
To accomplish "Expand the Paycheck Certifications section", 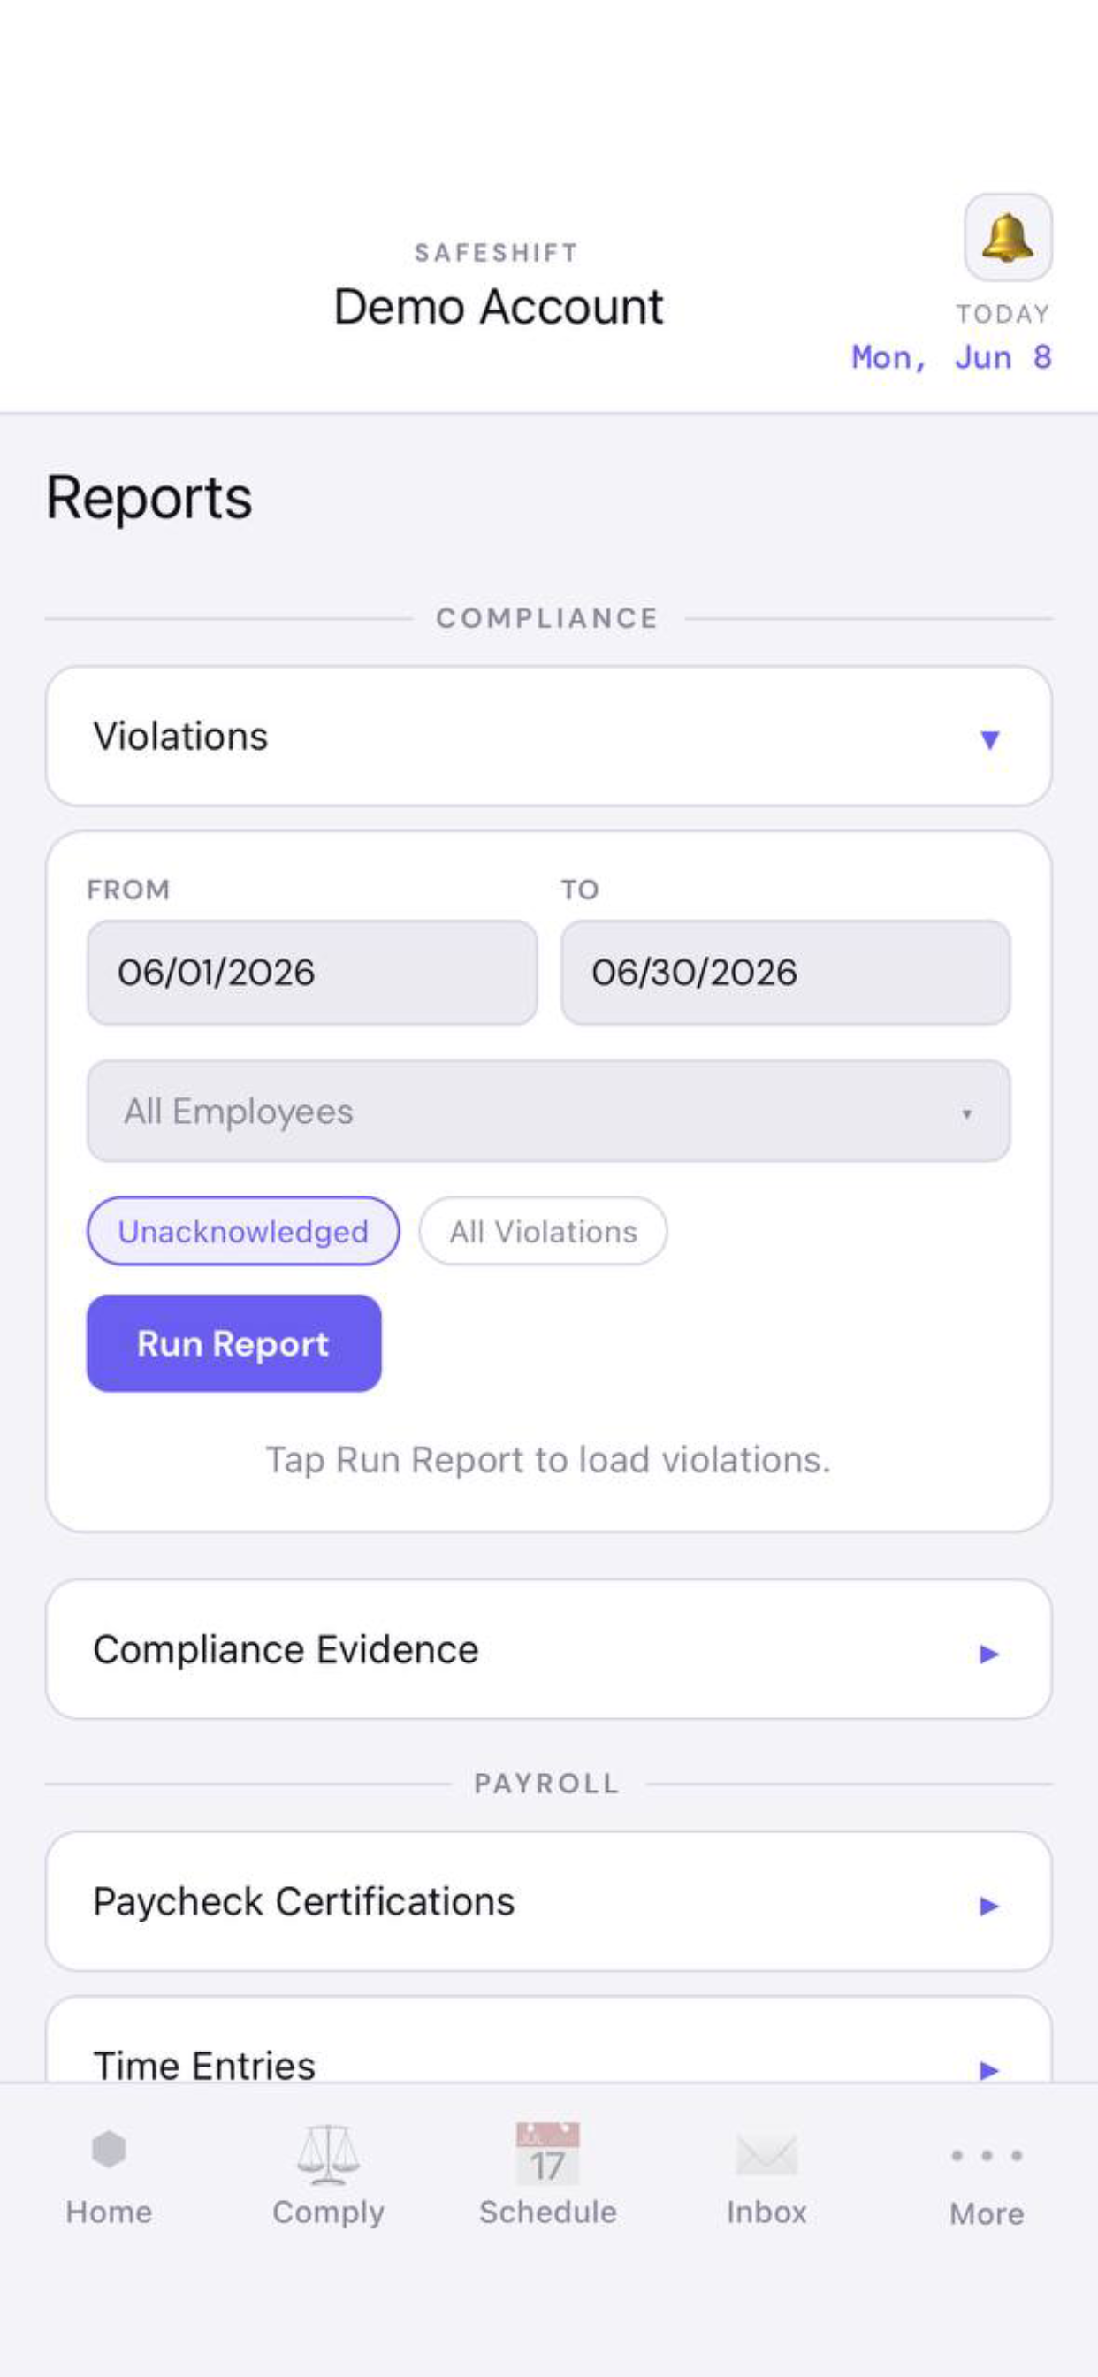I will coord(548,1901).
